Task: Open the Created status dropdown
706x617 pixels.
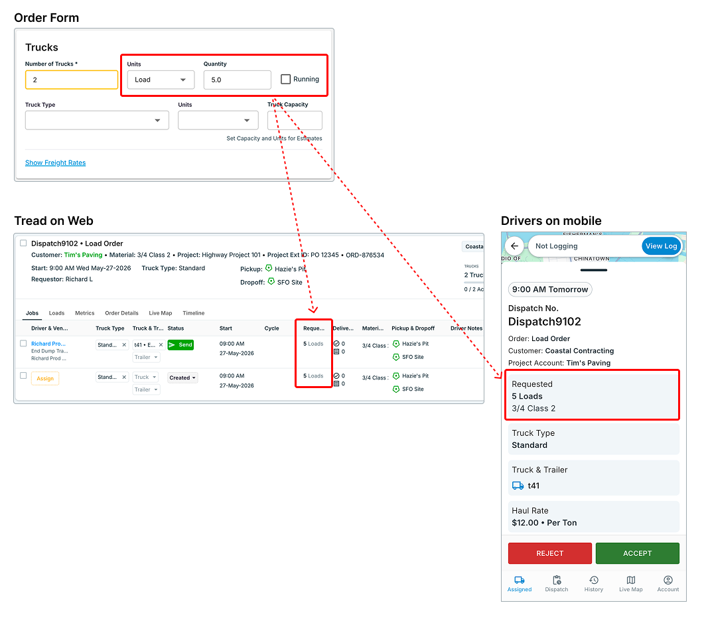Action: click(x=182, y=377)
